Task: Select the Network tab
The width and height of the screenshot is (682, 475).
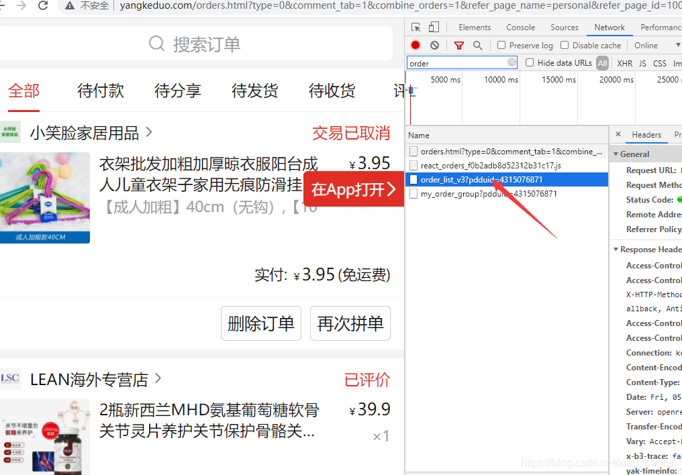Action: [610, 28]
